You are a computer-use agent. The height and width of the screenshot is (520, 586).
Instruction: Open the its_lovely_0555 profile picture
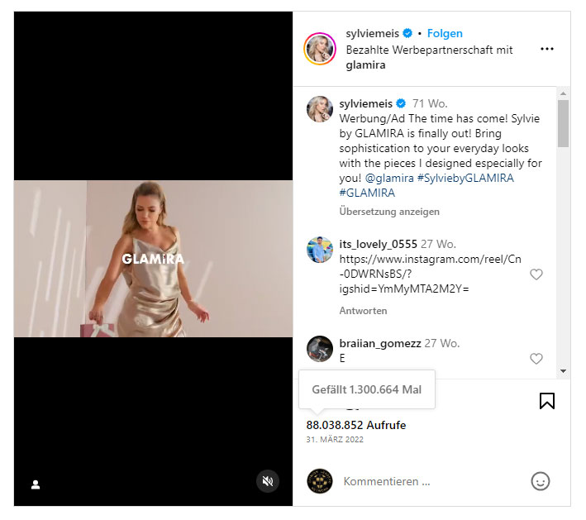[320, 250]
